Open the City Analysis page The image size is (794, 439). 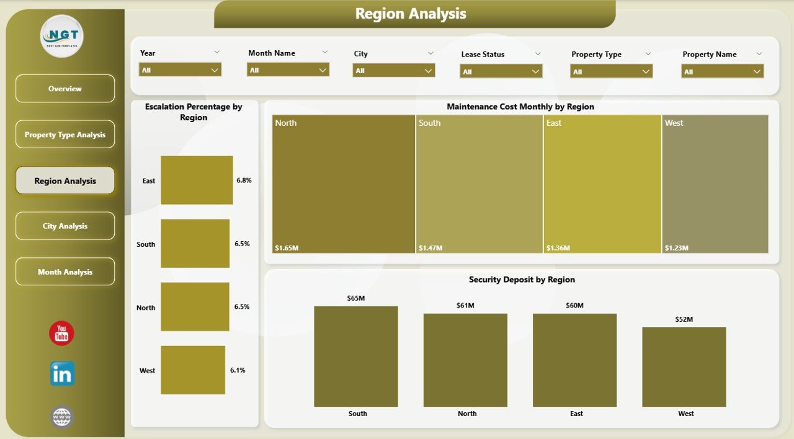click(65, 226)
